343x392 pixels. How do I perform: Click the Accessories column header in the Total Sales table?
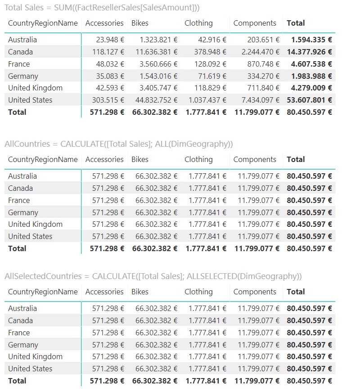[x=104, y=23]
